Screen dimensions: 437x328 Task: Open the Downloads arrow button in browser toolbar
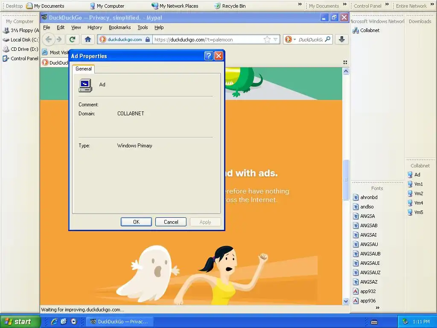[x=342, y=39]
